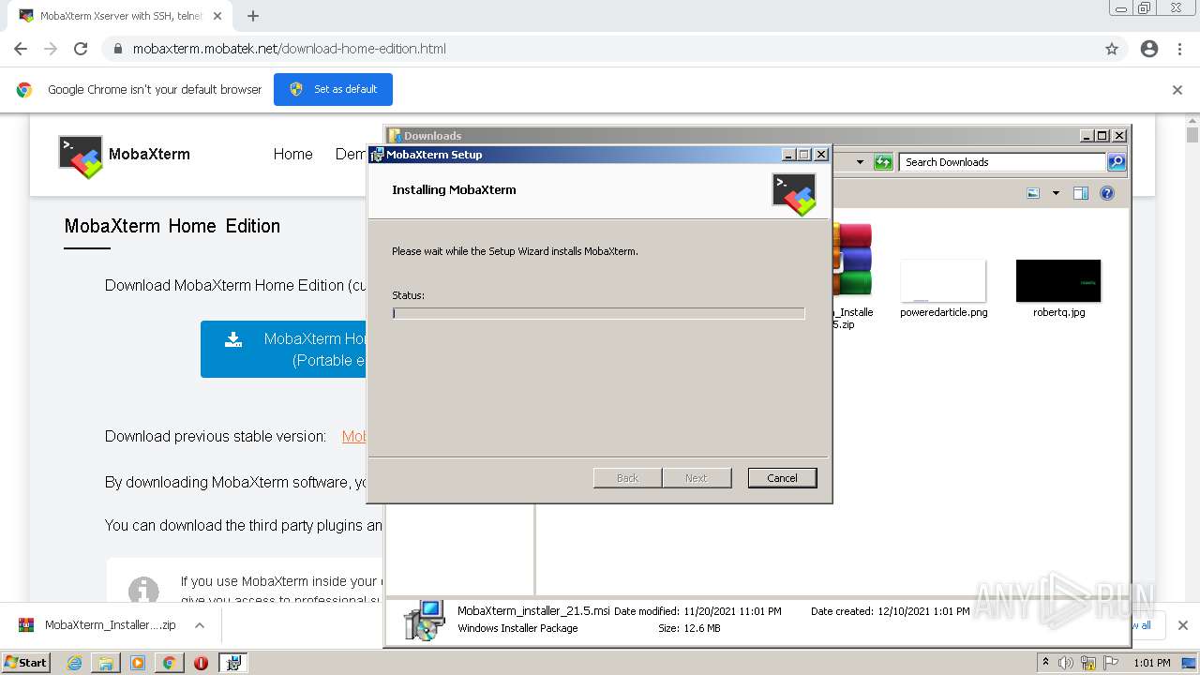This screenshot has height=675, width=1200.
Task: Open the previous stable version link
Action: point(353,436)
